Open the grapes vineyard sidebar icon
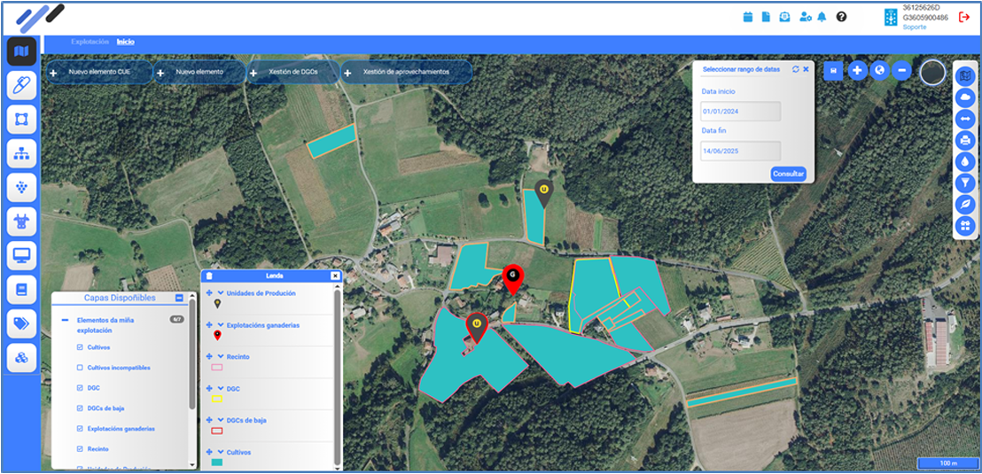 [x=21, y=187]
